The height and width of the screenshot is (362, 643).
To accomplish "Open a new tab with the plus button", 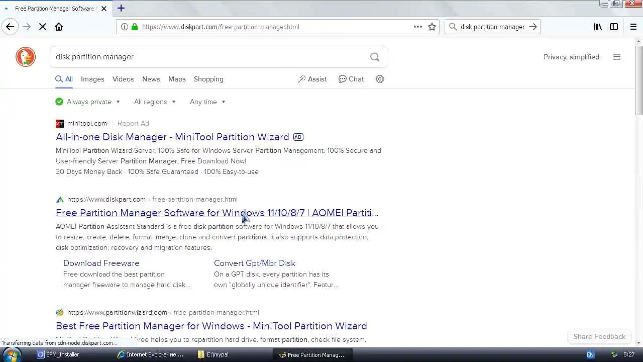I will [121, 8].
